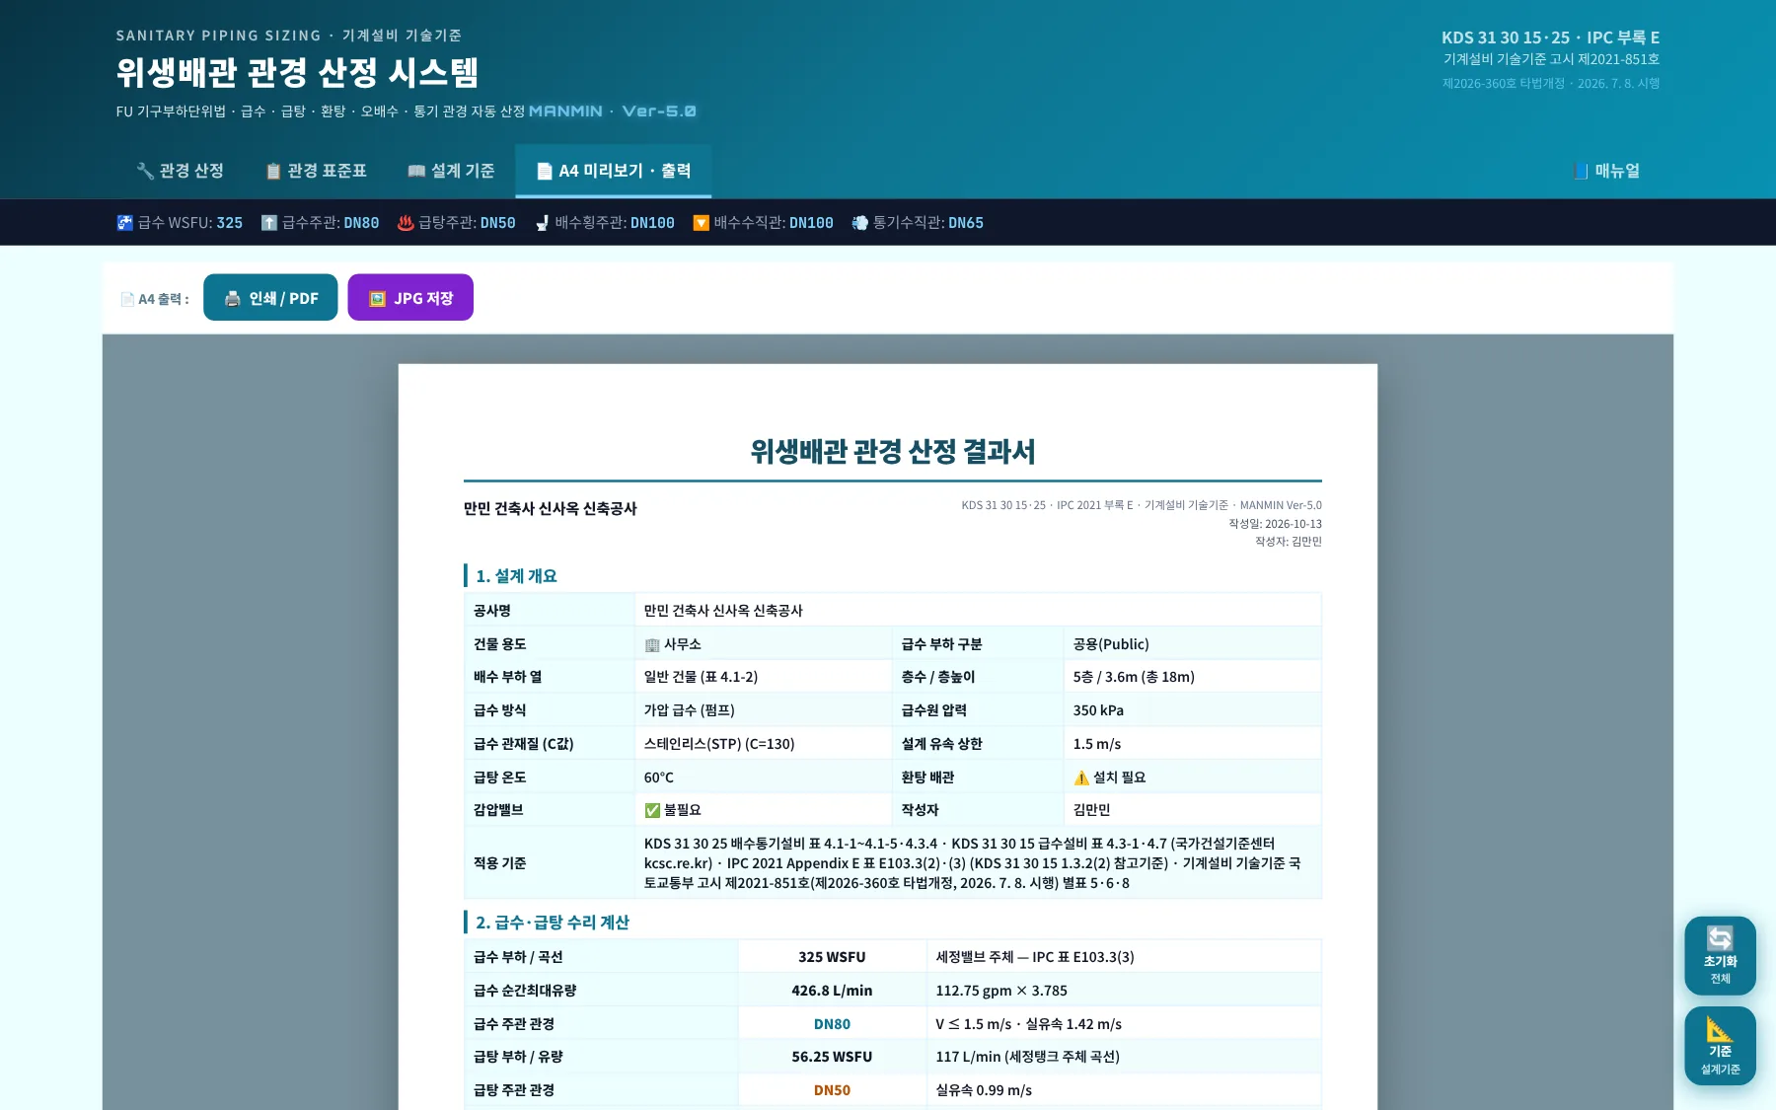This screenshot has height=1110, width=1776.
Task: Click the toilet icon beside 배수횡주관
Action: (x=542, y=223)
